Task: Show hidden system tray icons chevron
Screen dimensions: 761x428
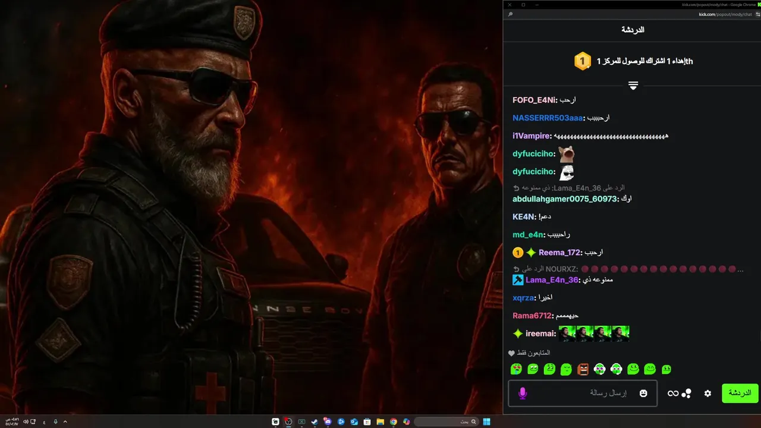Action: pos(65,421)
